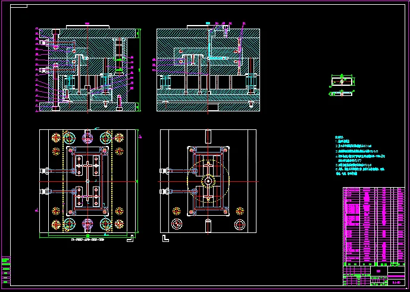Click the bottom-right plan view with dashed circle
410x292 pixels.
pyautogui.click(x=208, y=181)
